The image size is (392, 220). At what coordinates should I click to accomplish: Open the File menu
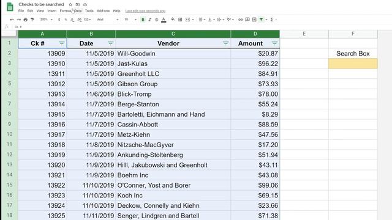(21, 11)
